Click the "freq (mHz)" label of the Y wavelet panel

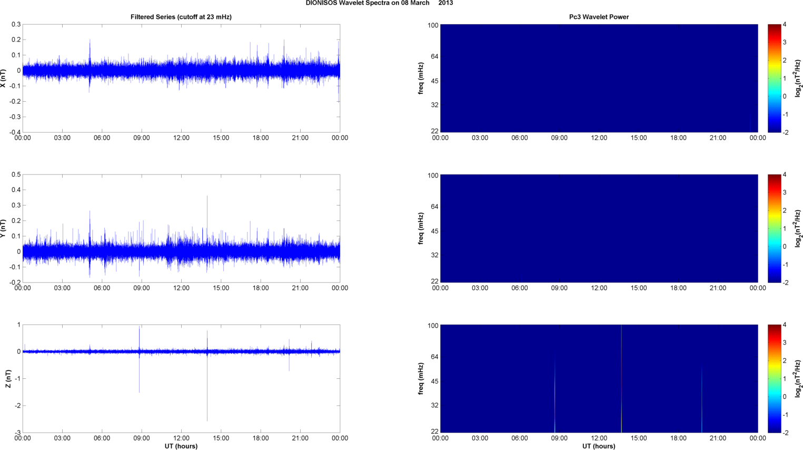pyautogui.click(x=421, y=228)
